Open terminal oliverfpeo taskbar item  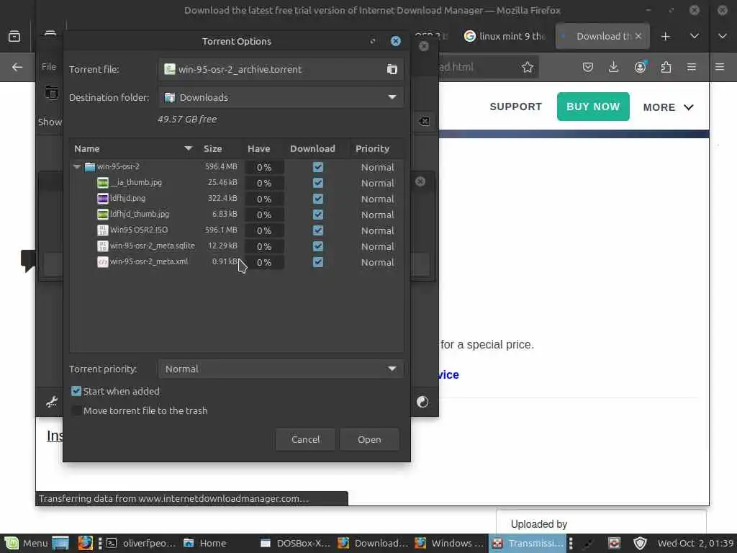click(x=140, y=543)
